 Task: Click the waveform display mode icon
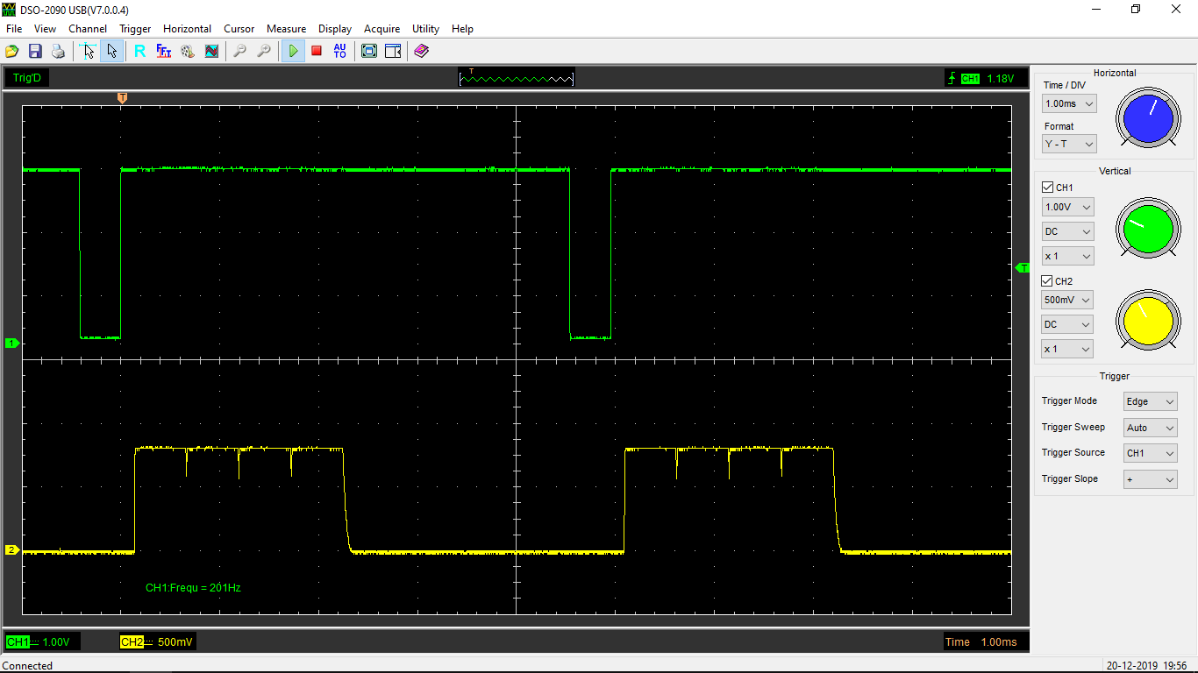click(x=211, y=52)
